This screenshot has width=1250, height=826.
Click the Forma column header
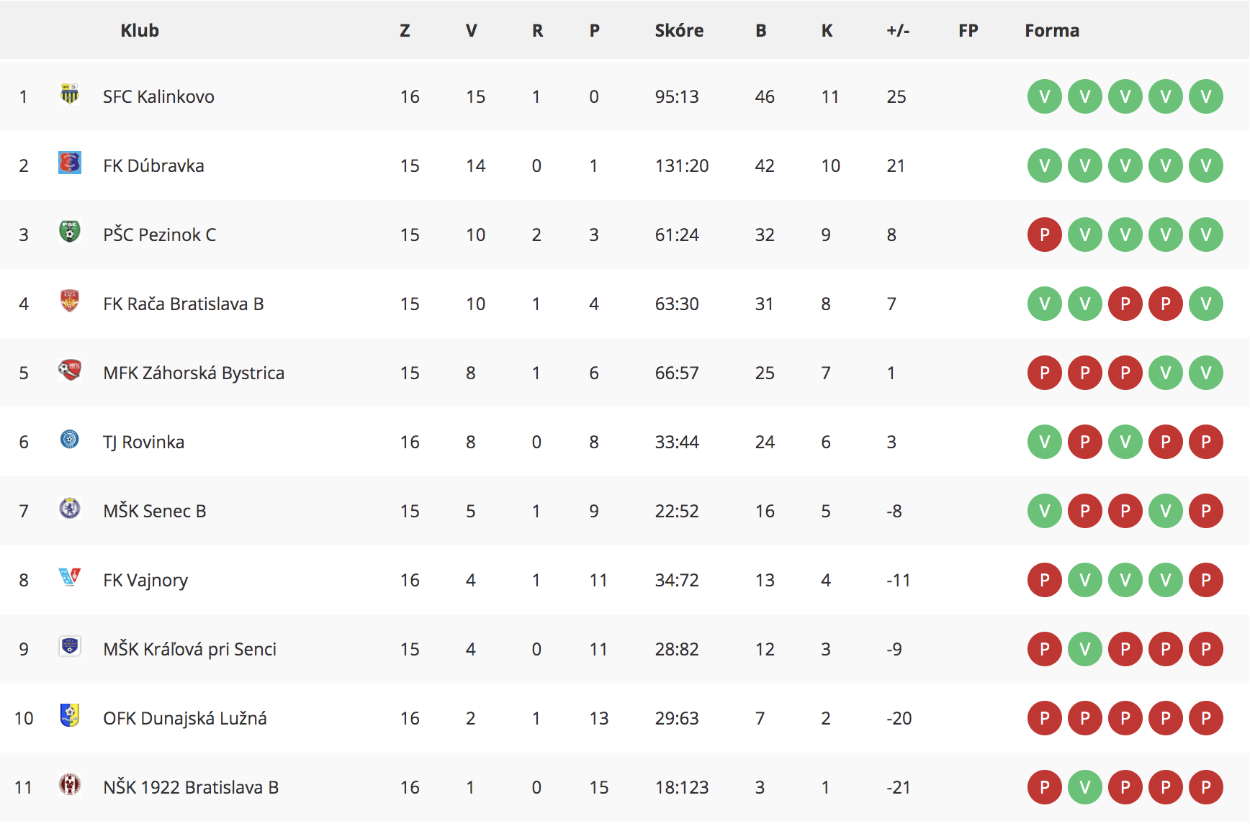click(1052, 30)
